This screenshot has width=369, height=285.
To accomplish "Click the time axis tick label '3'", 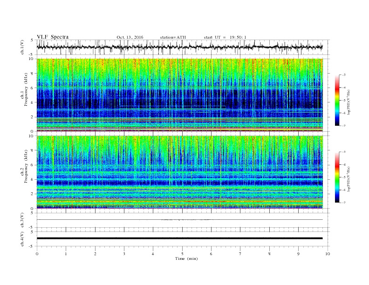I will 124,254.
